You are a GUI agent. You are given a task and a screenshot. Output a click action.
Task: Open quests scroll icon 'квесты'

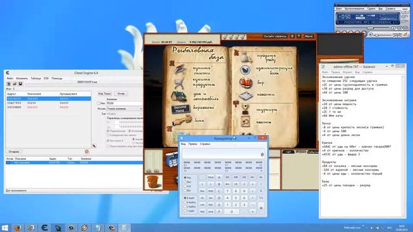(x=245, y=122)
